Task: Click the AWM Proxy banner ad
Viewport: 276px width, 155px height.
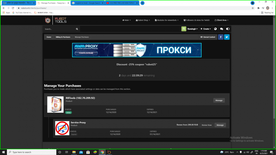Action: point(137,50)
